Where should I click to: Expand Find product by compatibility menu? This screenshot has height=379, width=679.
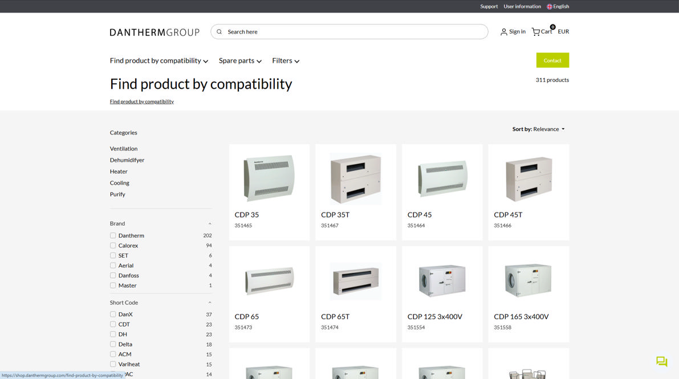158,61
